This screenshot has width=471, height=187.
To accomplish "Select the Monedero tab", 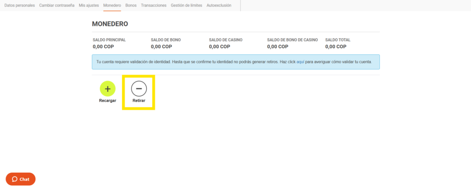I will [x=112, y=6].
